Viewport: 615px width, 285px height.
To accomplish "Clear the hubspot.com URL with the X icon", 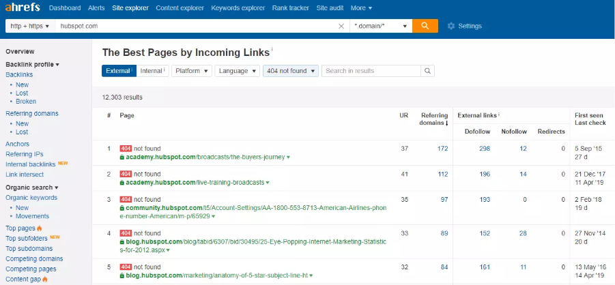I will pos(341,26).
